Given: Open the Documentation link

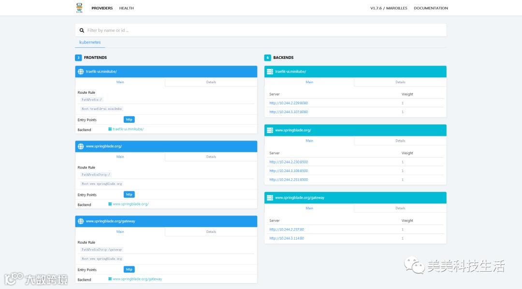Looking at the screenshot, I should point(431,8).
